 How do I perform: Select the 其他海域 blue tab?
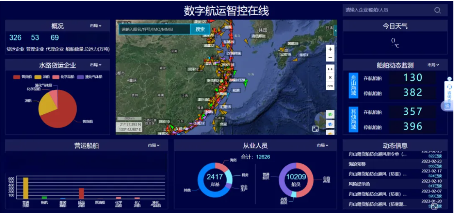click(x=353, y=119)
